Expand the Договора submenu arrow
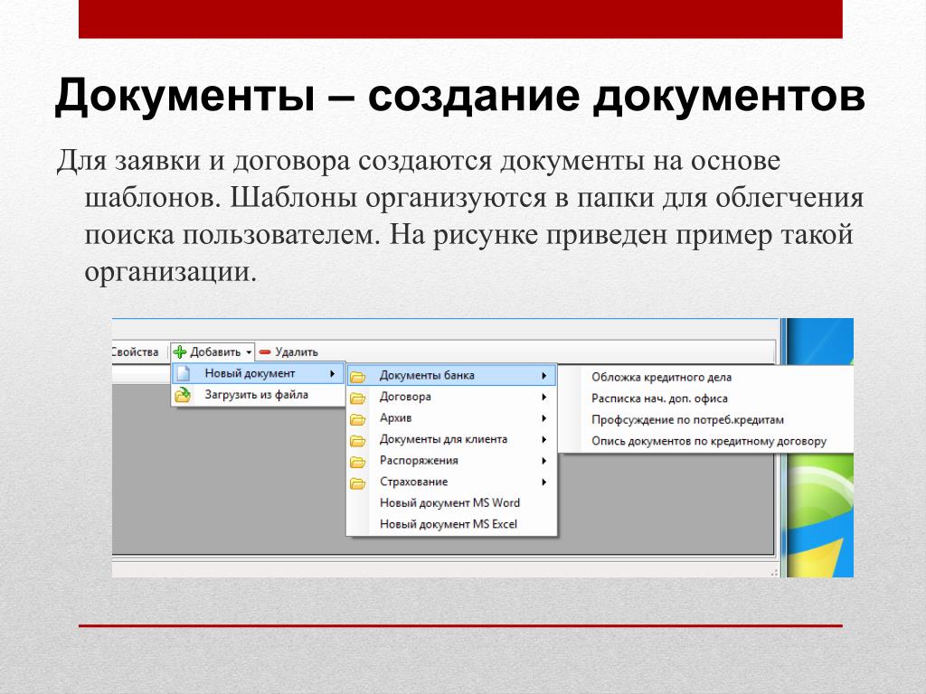Image resolution: width=926 pixels, height=694 pixels. [543, 398]
